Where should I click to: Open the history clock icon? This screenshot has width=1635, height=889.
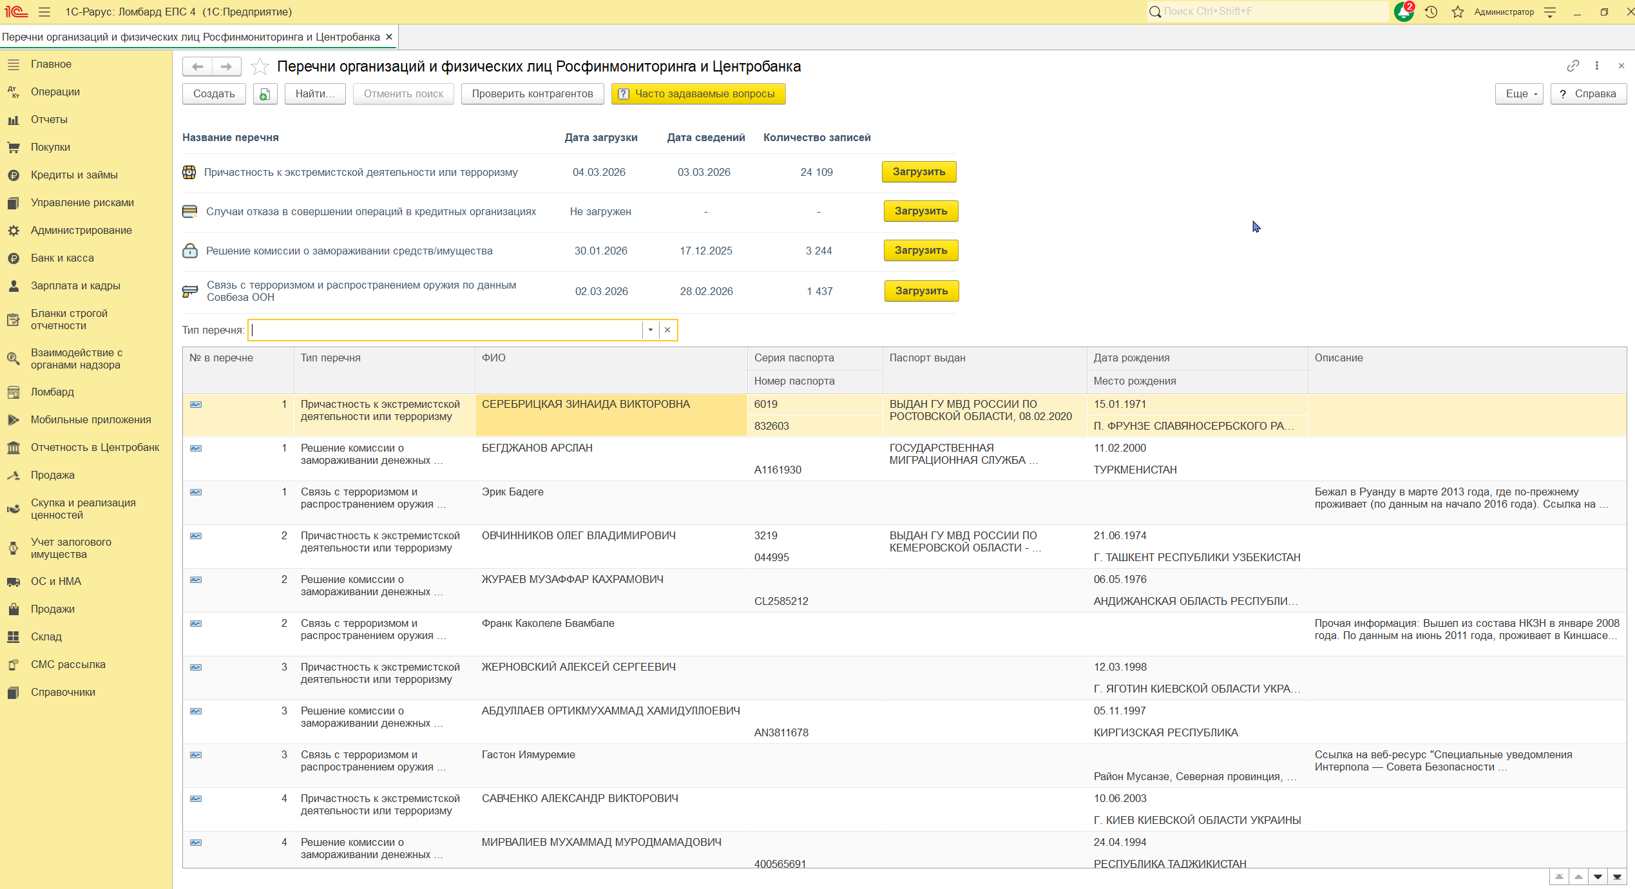coord(1431,12)
